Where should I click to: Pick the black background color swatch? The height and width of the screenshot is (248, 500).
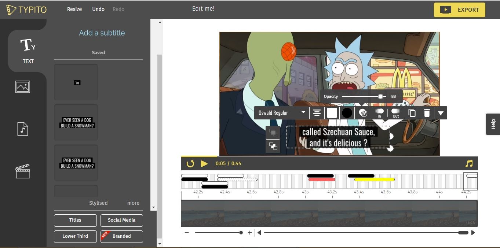[347, 113]
